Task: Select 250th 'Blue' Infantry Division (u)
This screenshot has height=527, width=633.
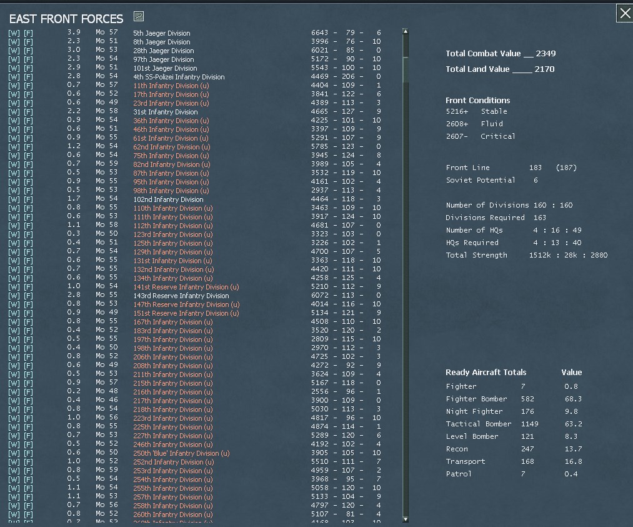Action: tap(181, 453)
